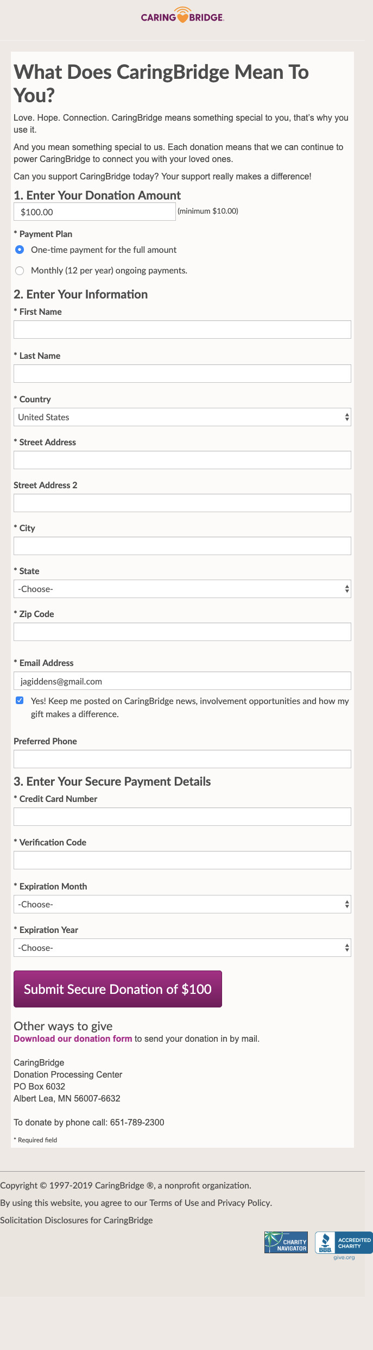Click into the First Name field
373x1350 pixels.
point(182,329)
